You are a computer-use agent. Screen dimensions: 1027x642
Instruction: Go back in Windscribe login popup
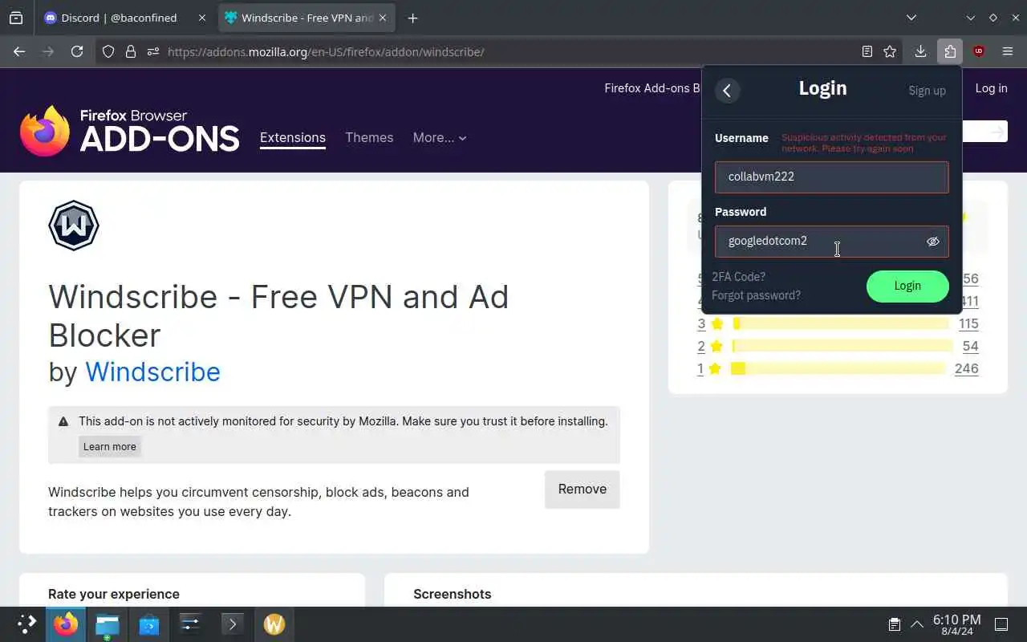point(727,91)
